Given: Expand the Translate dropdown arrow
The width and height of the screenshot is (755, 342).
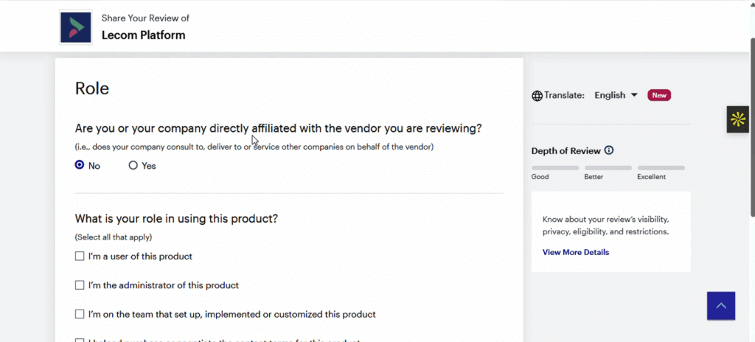Looking at the screenshot, I should click(x=634, y=95).
